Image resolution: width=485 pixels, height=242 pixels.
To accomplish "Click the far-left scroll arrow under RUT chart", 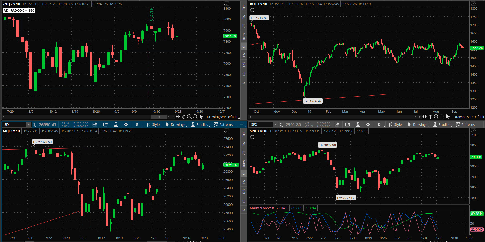I will [250, 117].
